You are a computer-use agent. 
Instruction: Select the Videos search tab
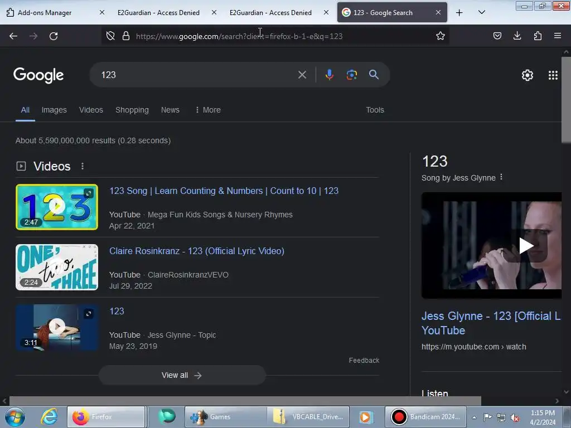[91, 110]
